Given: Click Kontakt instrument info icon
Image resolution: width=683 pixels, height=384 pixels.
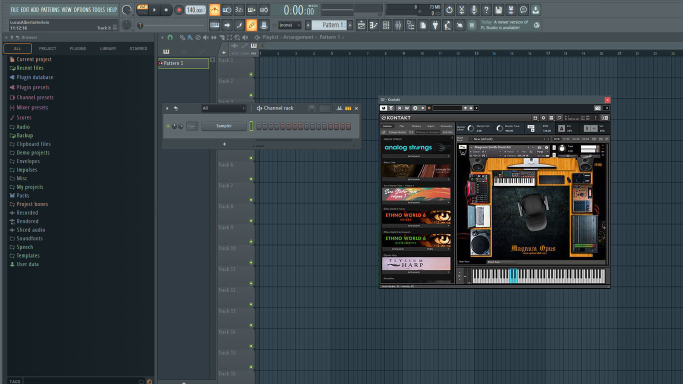Looking at the screenshot, I should tap(546, 147).
